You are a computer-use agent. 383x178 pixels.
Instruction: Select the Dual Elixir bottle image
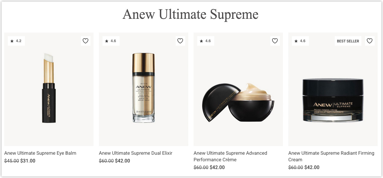[143, 88]
